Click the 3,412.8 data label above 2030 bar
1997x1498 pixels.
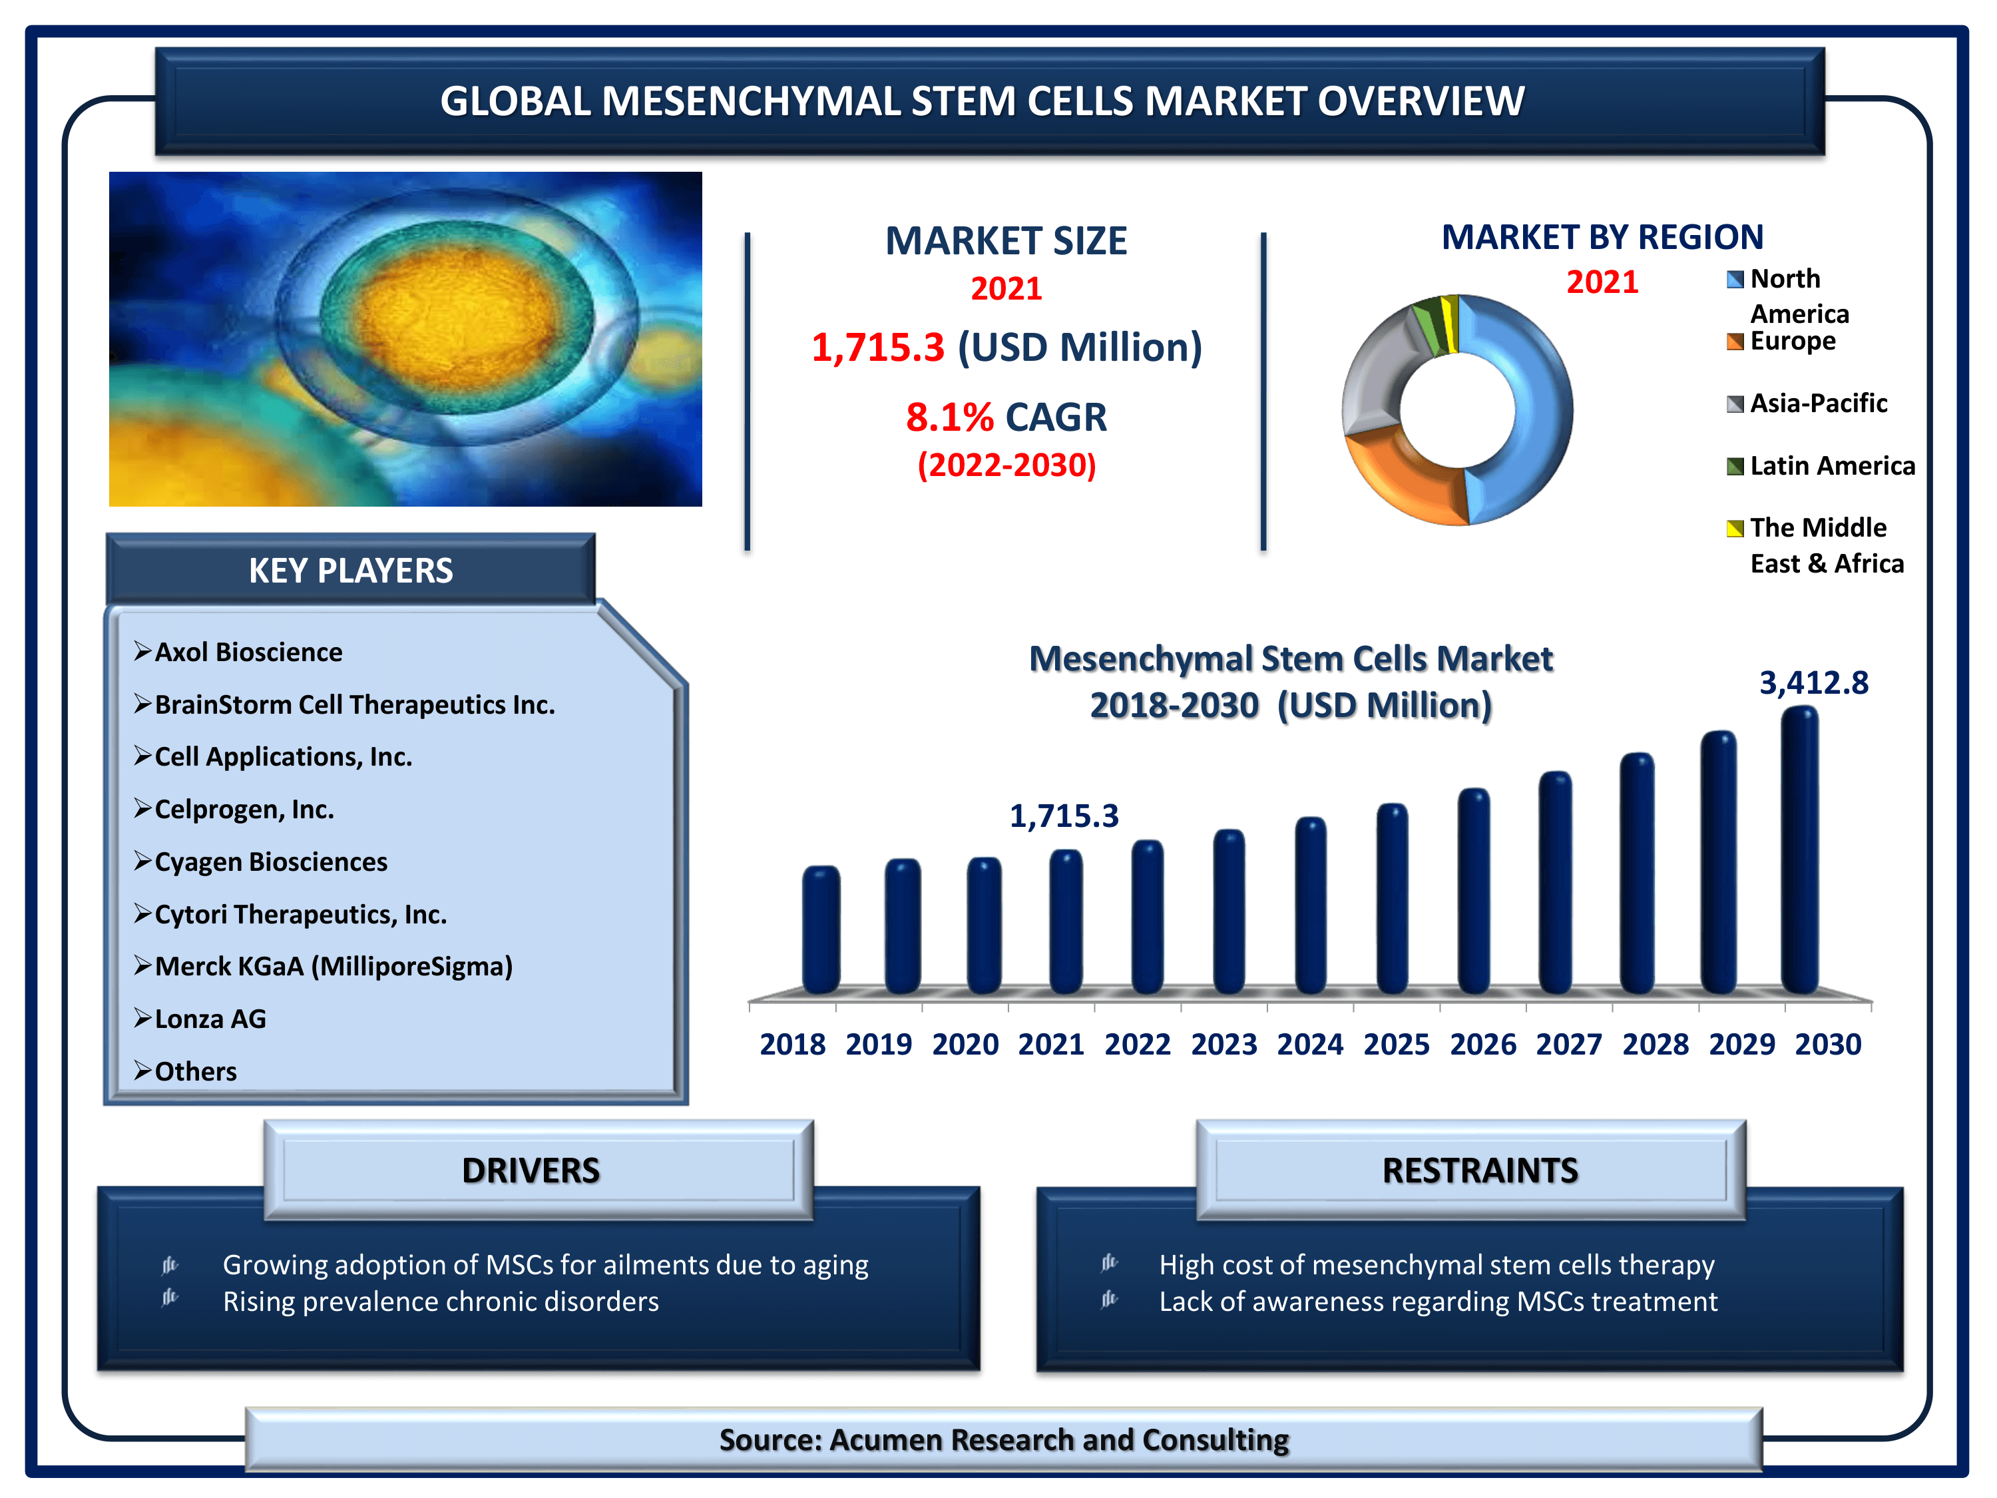click(x=1814, y=682)
